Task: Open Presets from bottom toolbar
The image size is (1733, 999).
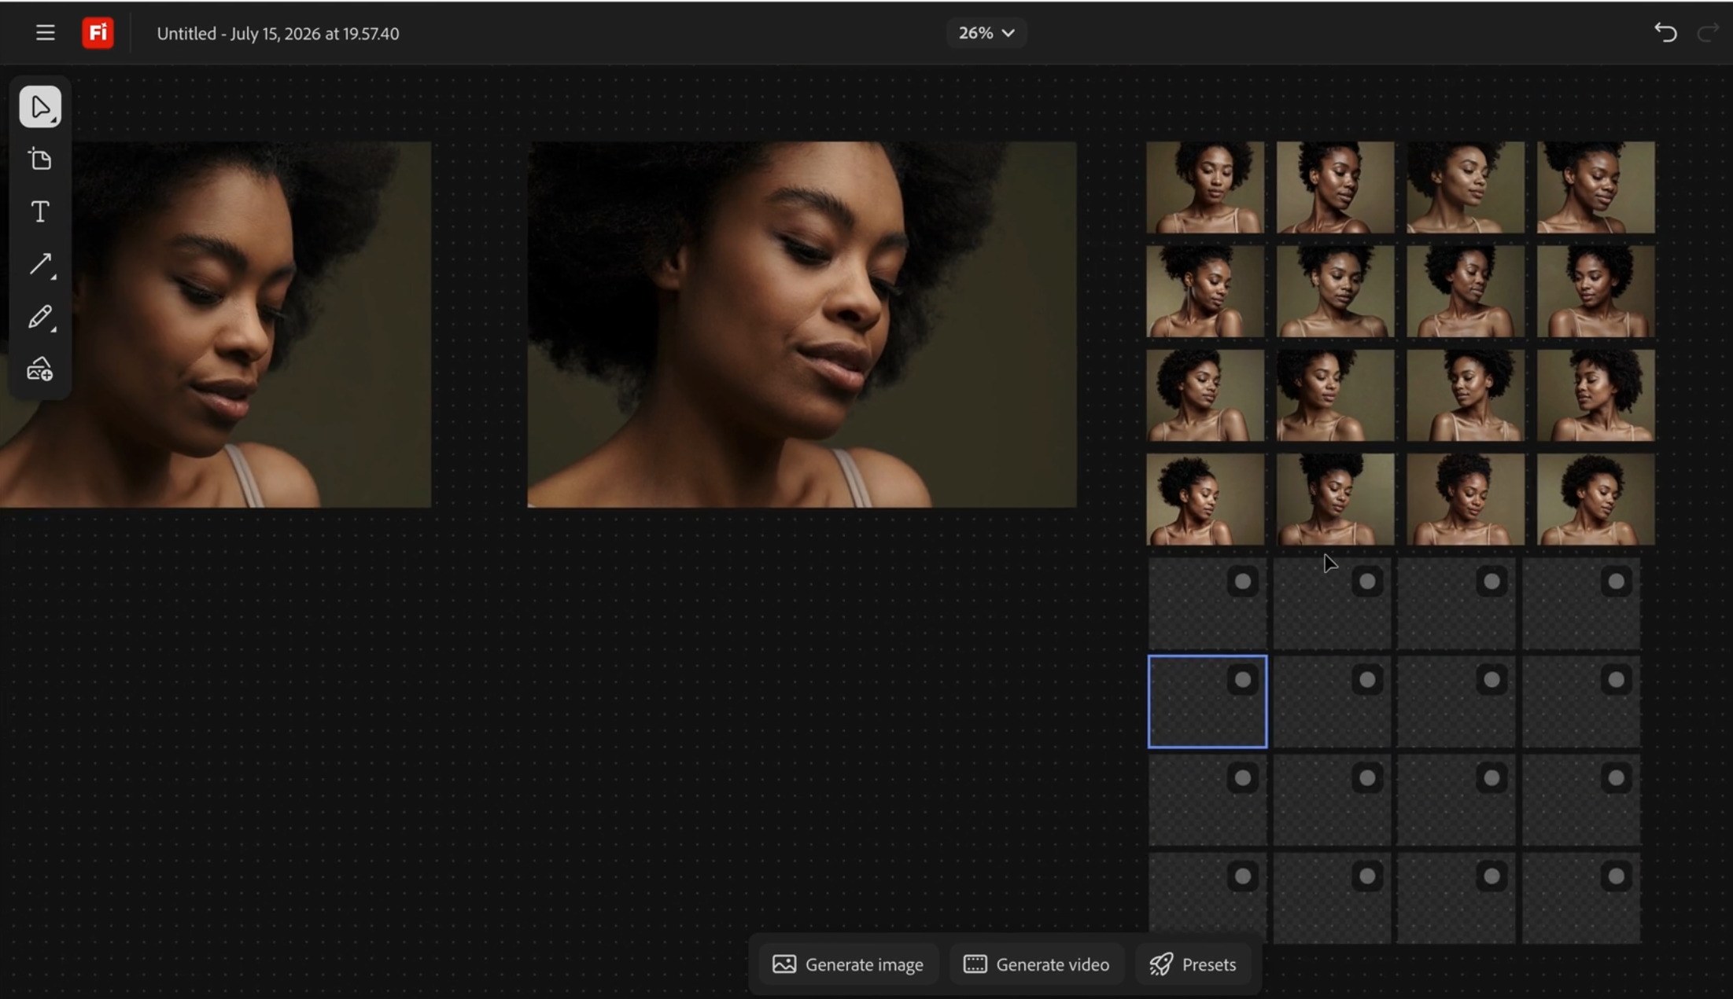Action: click(1193, 964)
